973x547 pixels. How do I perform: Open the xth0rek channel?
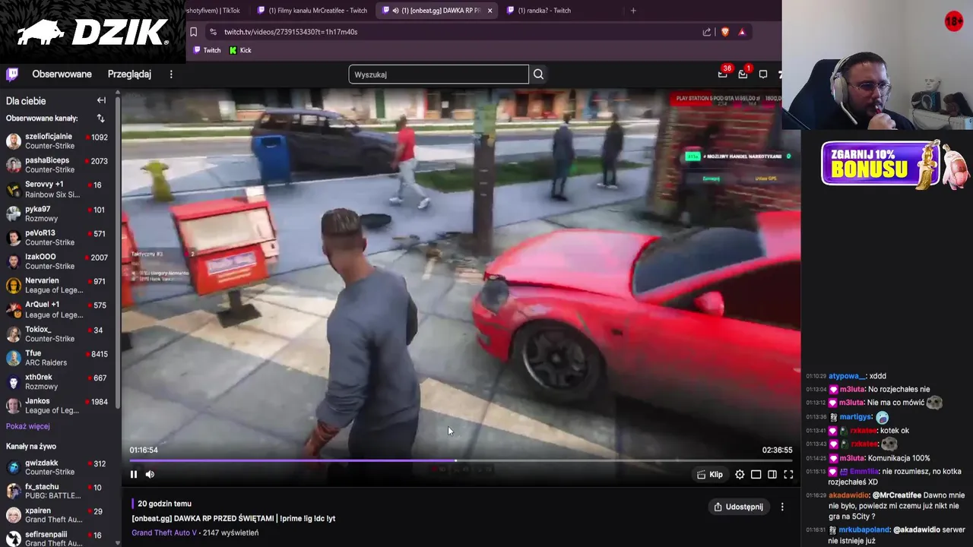(x=58, y=381)
